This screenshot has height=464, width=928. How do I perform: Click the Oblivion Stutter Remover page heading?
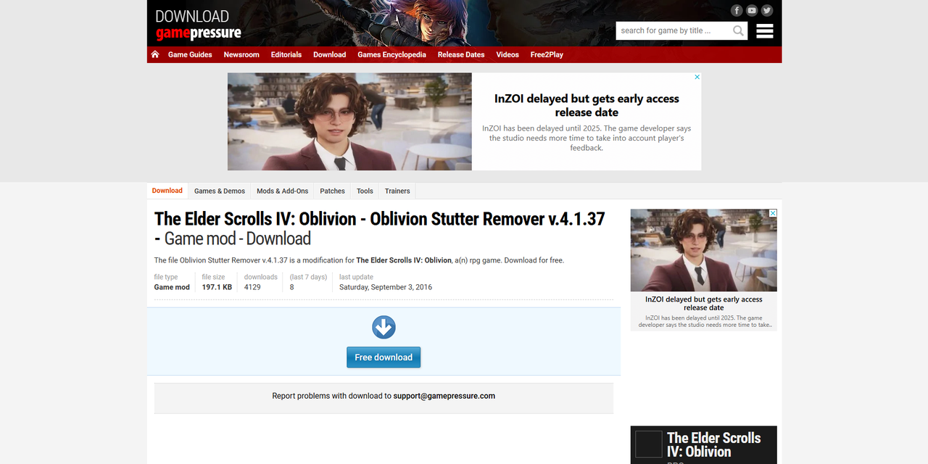380,228
